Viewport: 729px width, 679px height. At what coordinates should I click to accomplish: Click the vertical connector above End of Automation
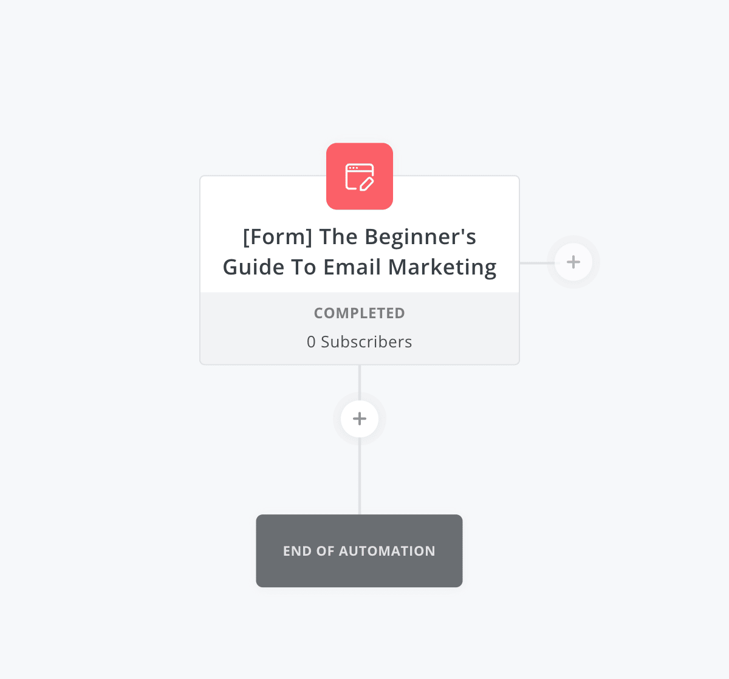[x=360, y=476]
